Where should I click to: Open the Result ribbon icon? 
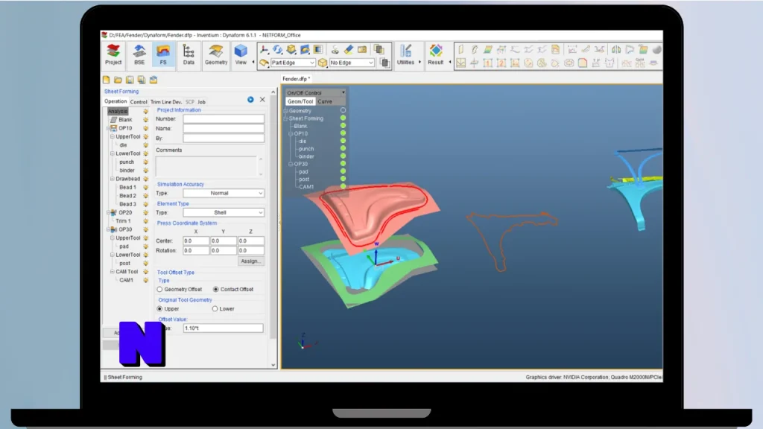[x=435, y=54]
